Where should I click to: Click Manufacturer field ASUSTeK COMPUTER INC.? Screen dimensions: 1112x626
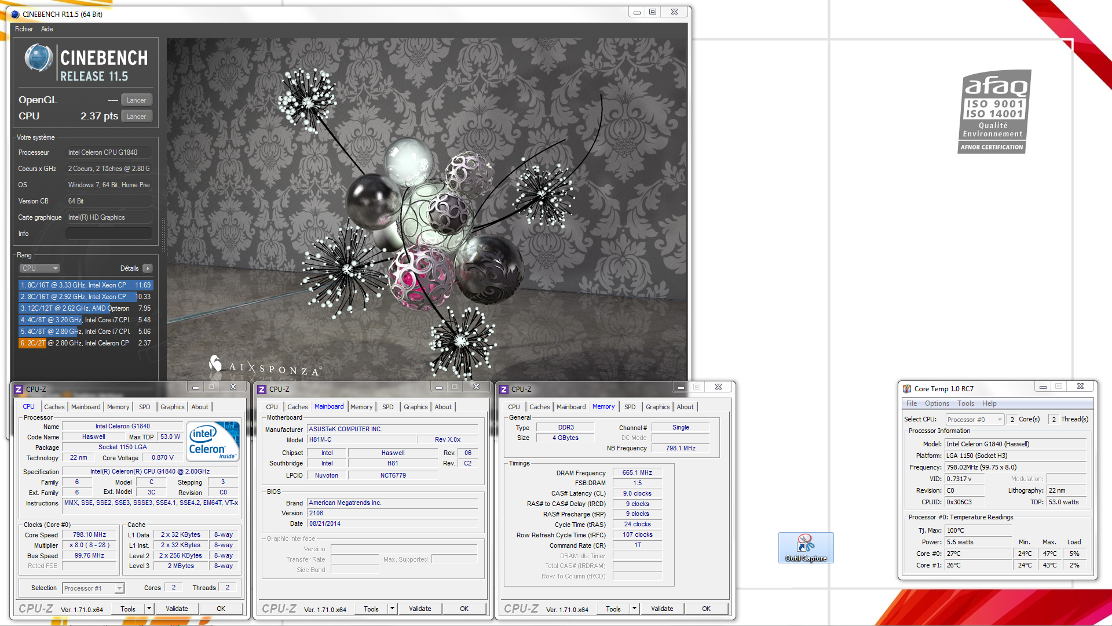click(392, 430)
